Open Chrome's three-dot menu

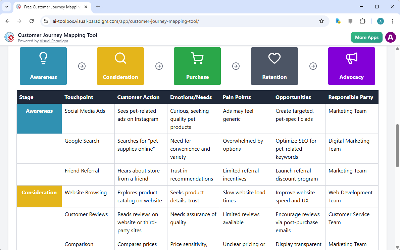tap(393, 21)
